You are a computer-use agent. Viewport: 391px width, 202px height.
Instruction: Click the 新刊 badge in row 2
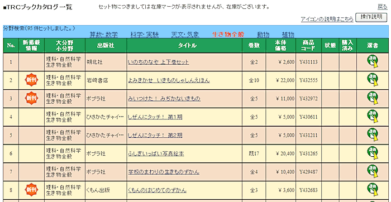[32, 80]
